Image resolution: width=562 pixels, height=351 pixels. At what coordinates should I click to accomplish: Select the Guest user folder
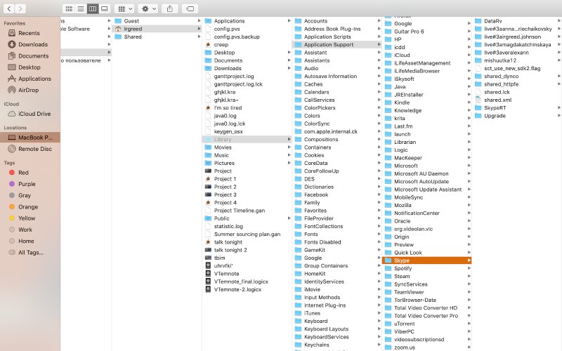tap(131, 21)
